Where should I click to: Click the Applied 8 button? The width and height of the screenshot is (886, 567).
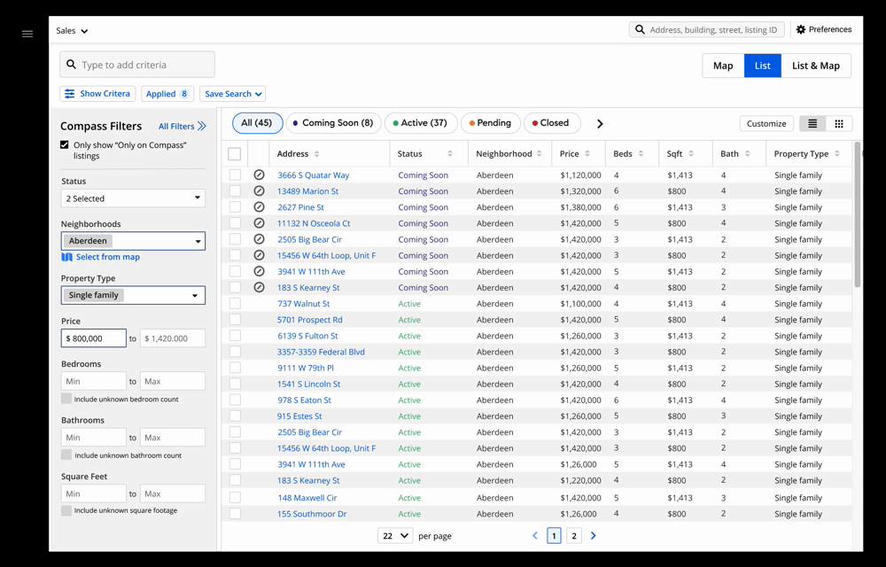(167, 94)
